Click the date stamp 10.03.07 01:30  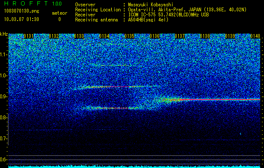[21, 19]
